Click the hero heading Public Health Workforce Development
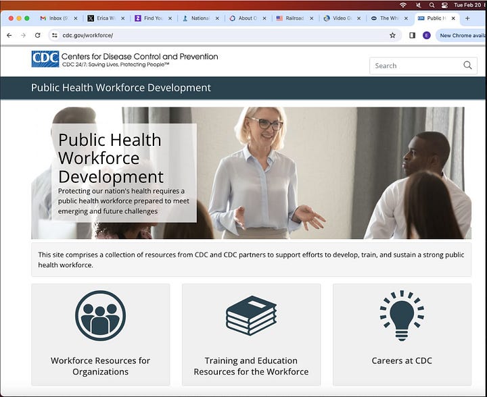Screen dimensions: 487x397 111,159
